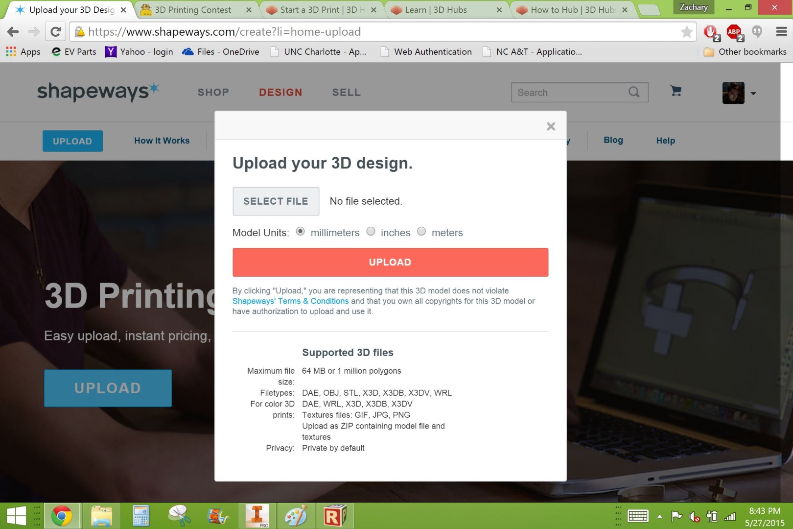Open the How It Works link
Screen dimensions: 793x529
(x=162, y=141)
